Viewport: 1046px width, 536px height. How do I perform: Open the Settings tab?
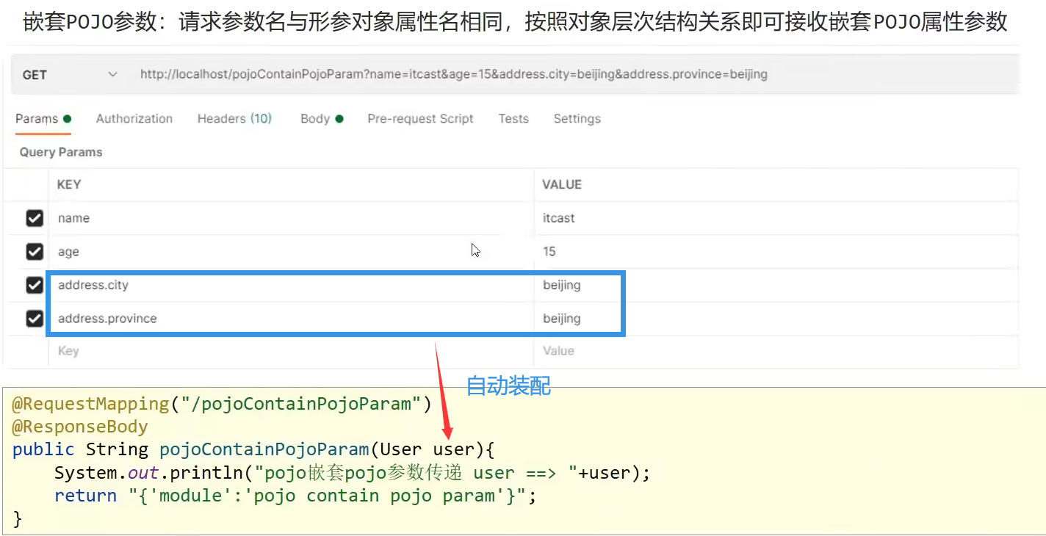577,119
